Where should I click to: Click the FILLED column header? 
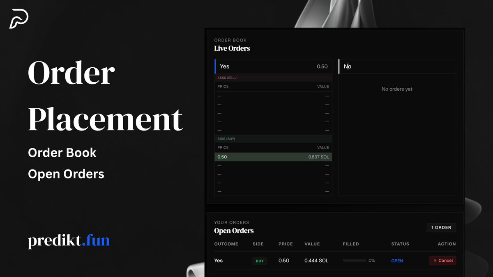[x=351, y=244]
